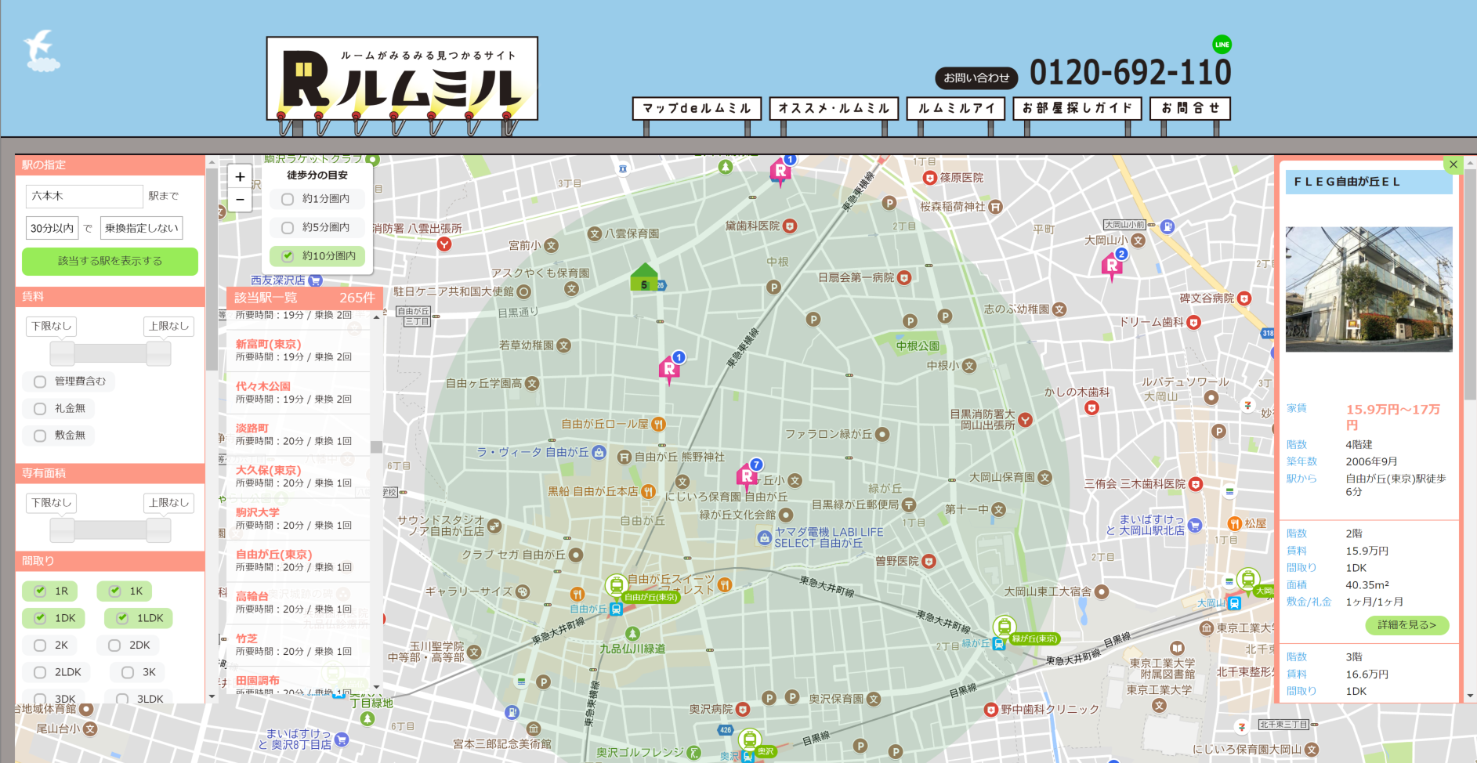This screenshot has height=763, width=1477.
Task: Open the 30分以内 travel time dropdown
Action: (52, 228)
